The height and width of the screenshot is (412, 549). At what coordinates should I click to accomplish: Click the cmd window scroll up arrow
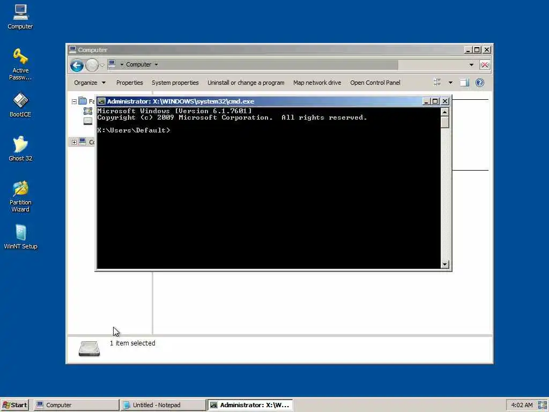click(x=444, y=112)
